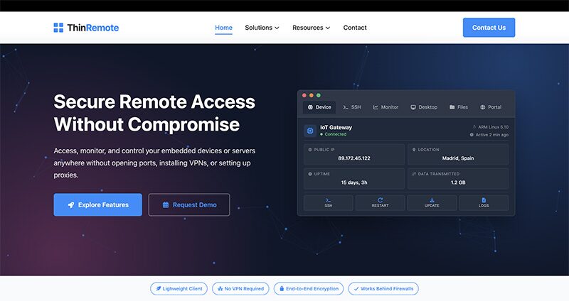Switch to the Monitor tab

[x=385, y=107]
